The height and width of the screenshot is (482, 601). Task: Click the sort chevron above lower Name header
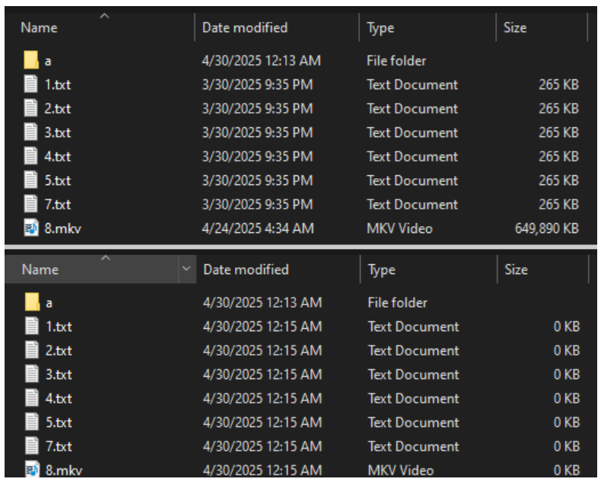click(104, 258)
